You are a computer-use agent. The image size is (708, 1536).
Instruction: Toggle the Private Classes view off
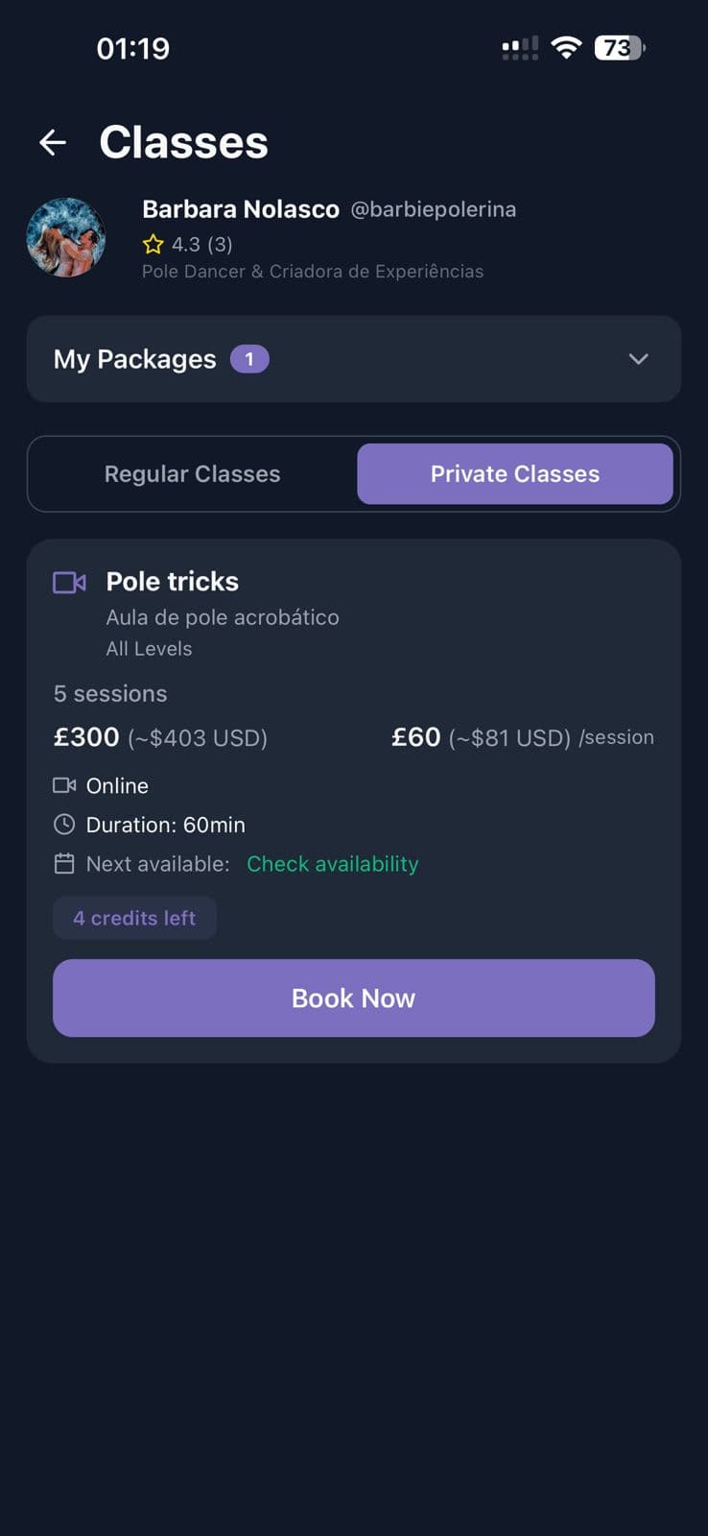[515, 473]
